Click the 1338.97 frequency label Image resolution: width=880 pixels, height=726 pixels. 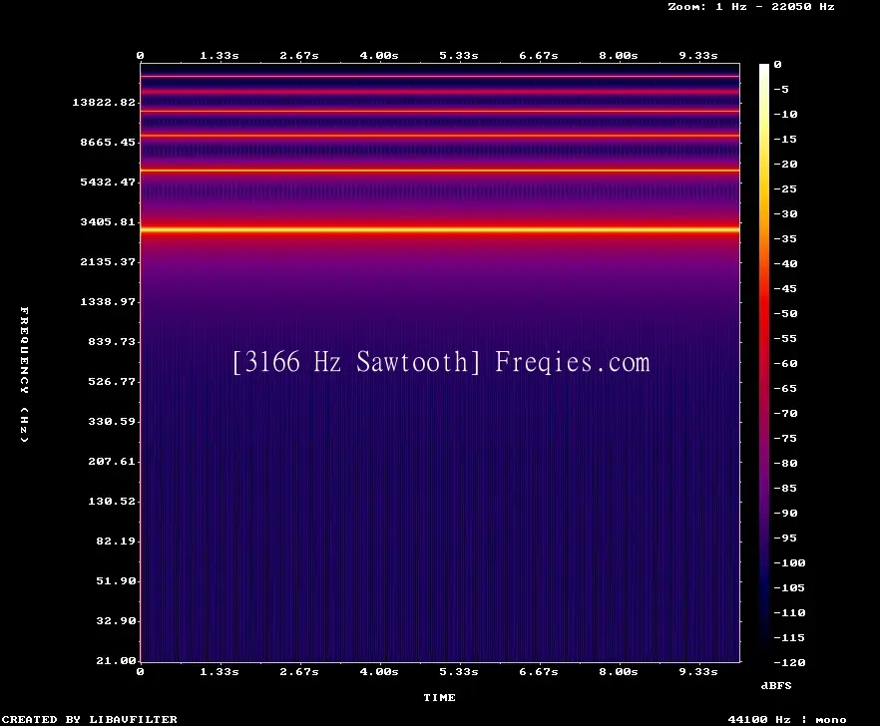[x=108, y=301]
